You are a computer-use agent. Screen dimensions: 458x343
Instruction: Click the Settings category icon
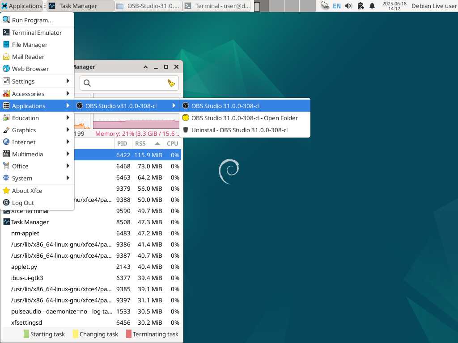click(6, 81)
